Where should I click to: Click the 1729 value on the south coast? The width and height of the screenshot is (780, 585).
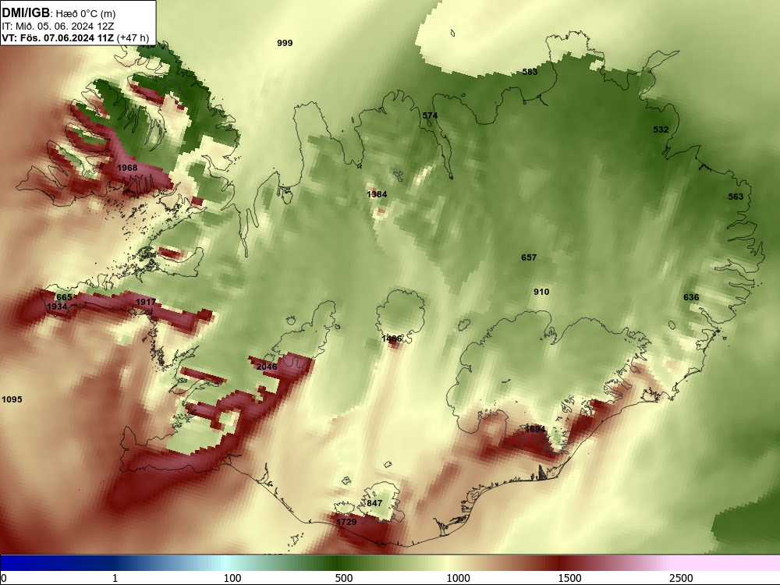346,522
